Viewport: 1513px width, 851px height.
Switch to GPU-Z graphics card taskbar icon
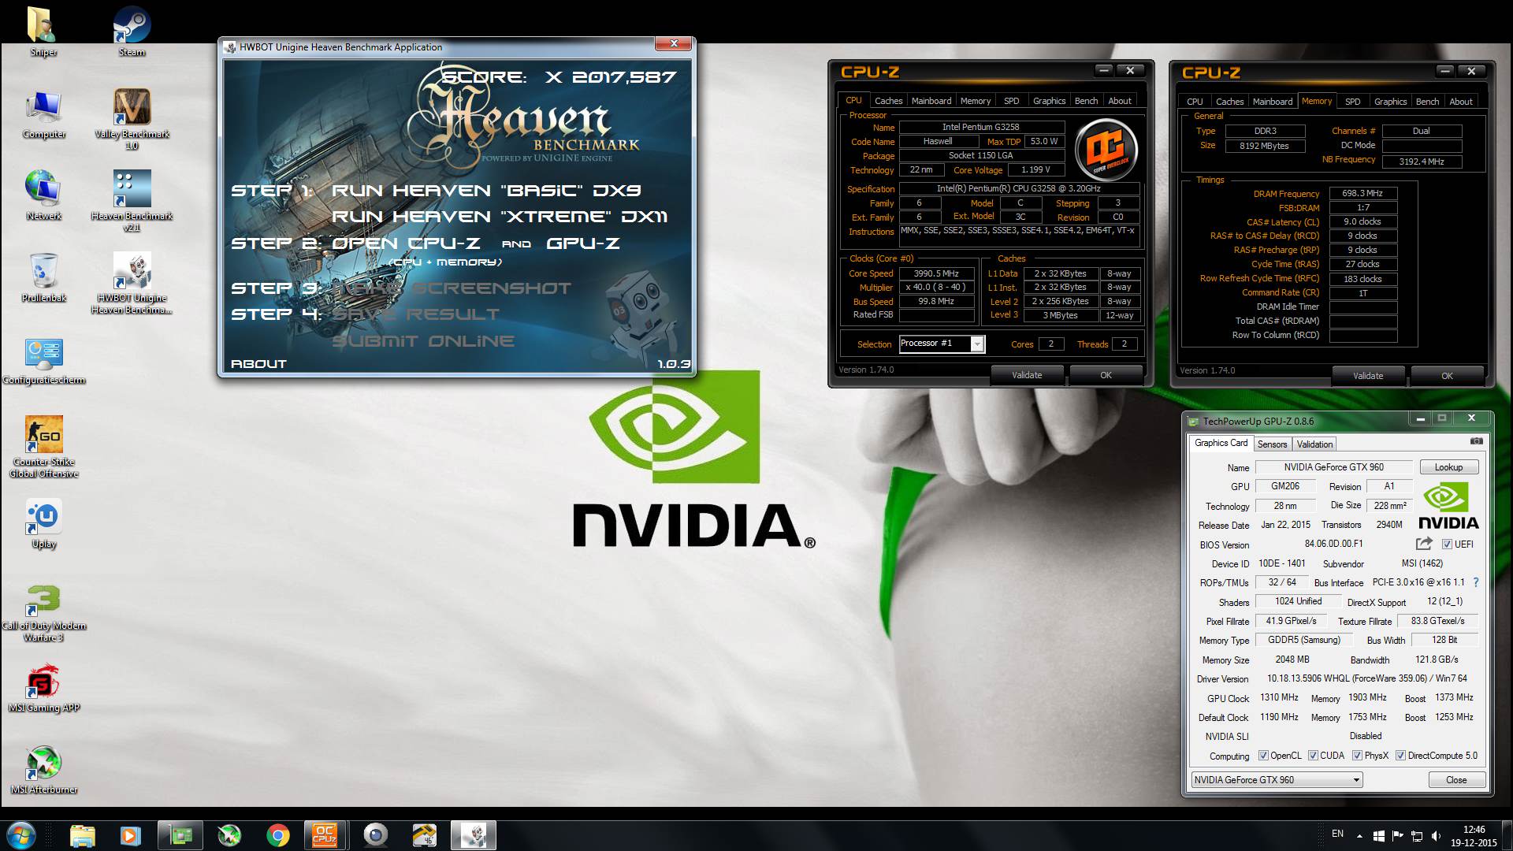pos(180,835)
